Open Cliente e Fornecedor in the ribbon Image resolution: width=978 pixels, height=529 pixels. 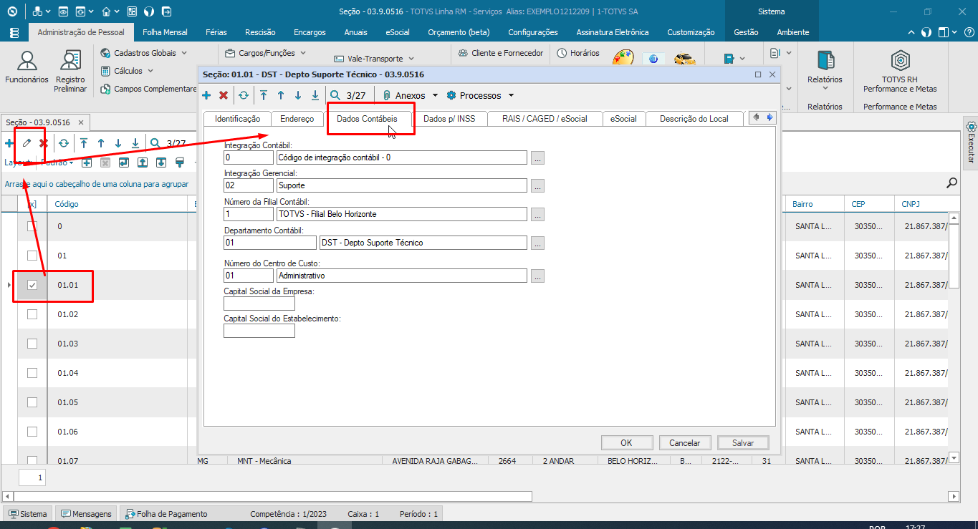coord(500,53)
